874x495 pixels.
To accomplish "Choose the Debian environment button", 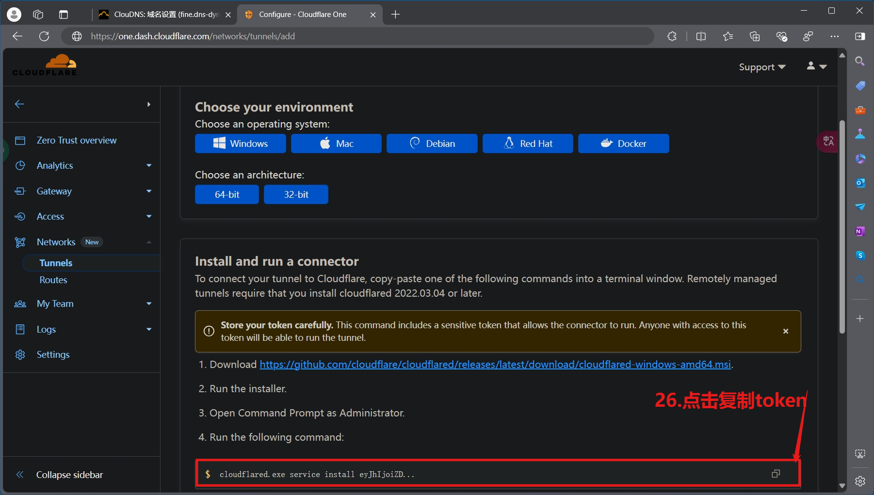I will click(x=432, y=144).
